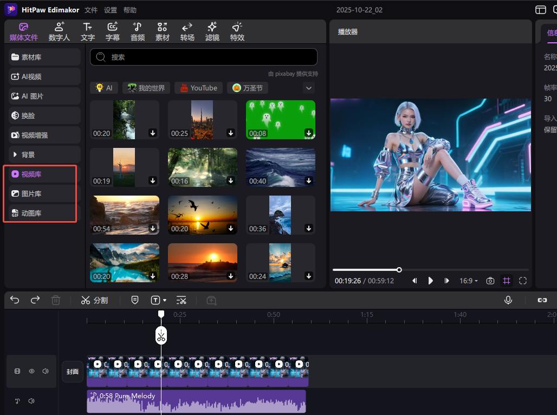The width and height of the screenshot is (557, 415).
Task: Open the 文件 file menu
Action: [x=91, y=10]
